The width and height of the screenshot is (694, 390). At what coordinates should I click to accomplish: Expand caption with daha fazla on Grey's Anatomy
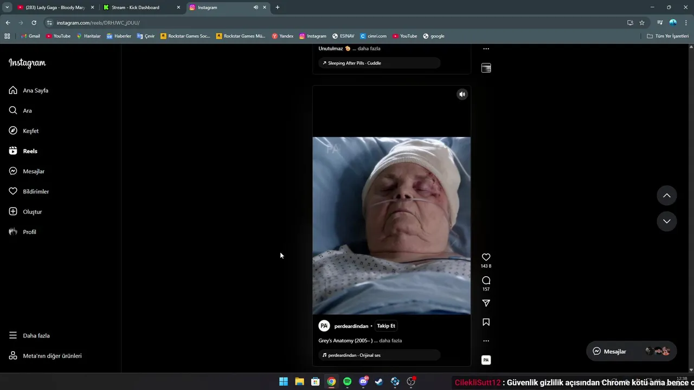390,341
